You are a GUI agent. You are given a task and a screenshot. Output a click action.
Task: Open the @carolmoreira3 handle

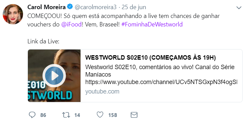click(x=95, y=7)
